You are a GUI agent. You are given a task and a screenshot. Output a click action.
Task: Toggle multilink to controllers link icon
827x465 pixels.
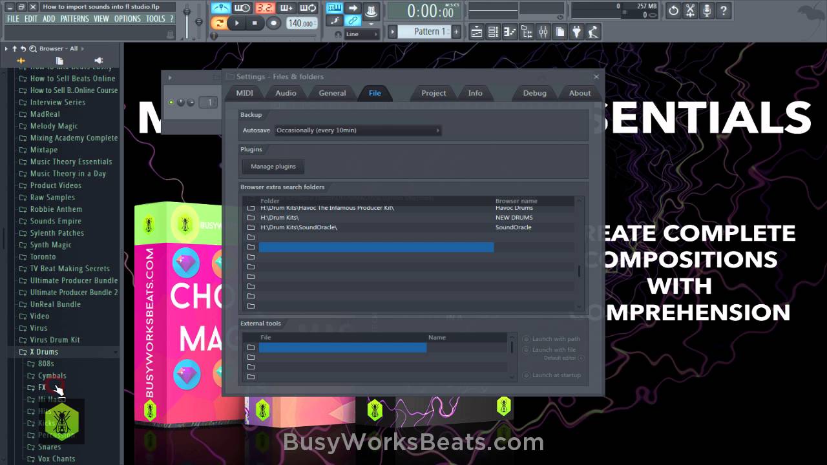[x=353, y=21]
